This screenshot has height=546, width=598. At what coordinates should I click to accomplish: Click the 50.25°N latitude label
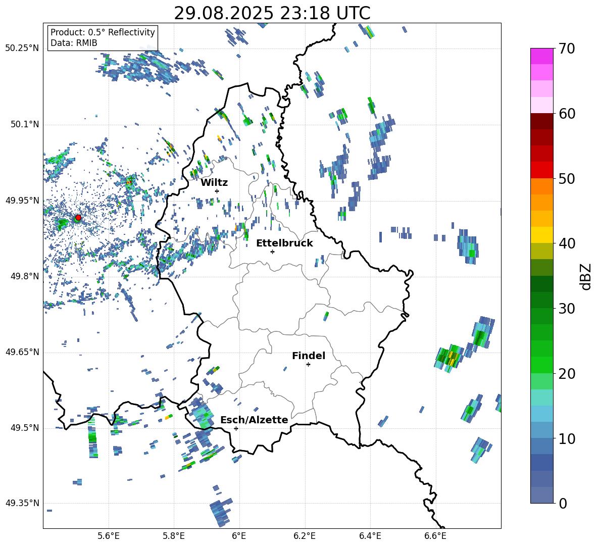click(x=22, y=48)
